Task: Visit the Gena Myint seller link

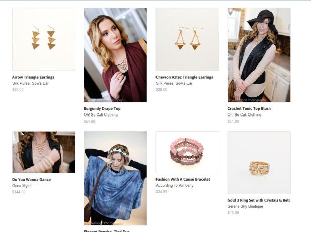Action: tap(22, 185)
